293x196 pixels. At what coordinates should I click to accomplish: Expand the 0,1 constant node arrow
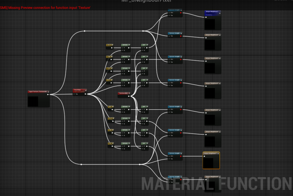point(113,107)
